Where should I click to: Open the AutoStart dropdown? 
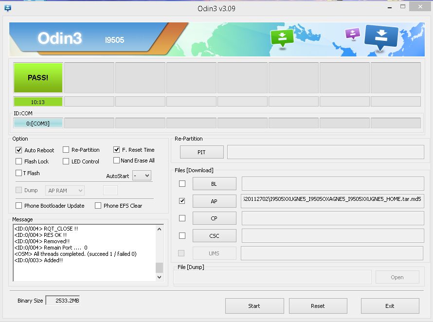(x=142, y=176)
